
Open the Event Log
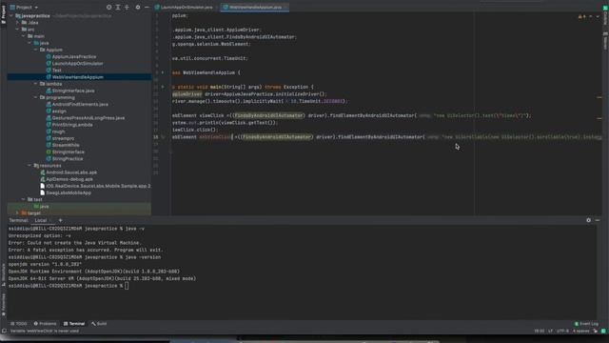(x=586, y=324)
